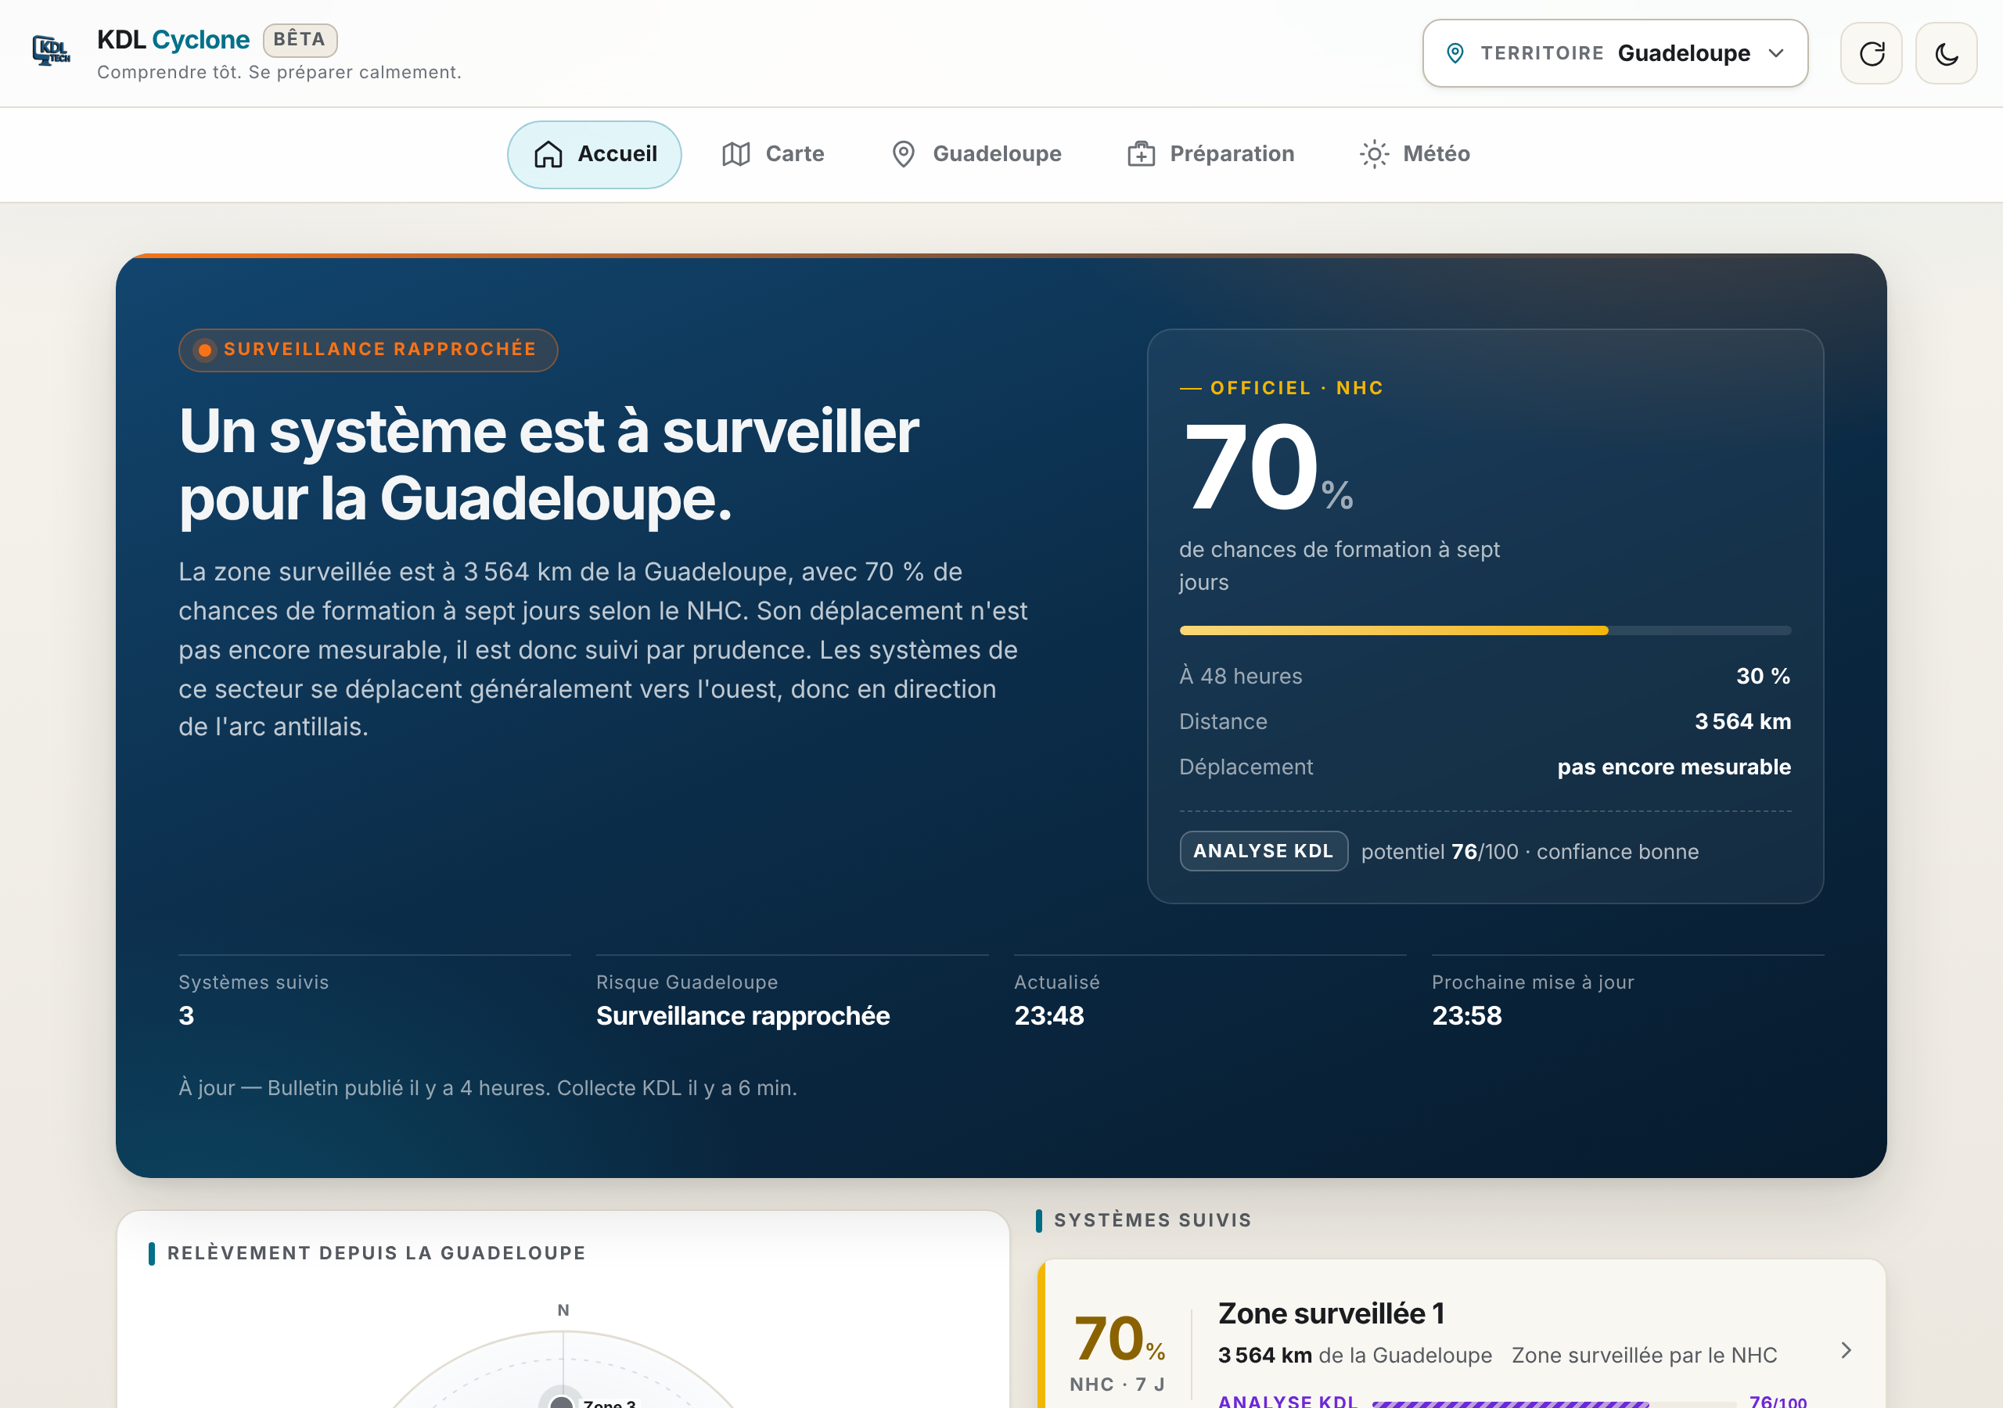Click the Surveillance rapprochée status pill
2003x1408 pixels.
click(369, 350)
